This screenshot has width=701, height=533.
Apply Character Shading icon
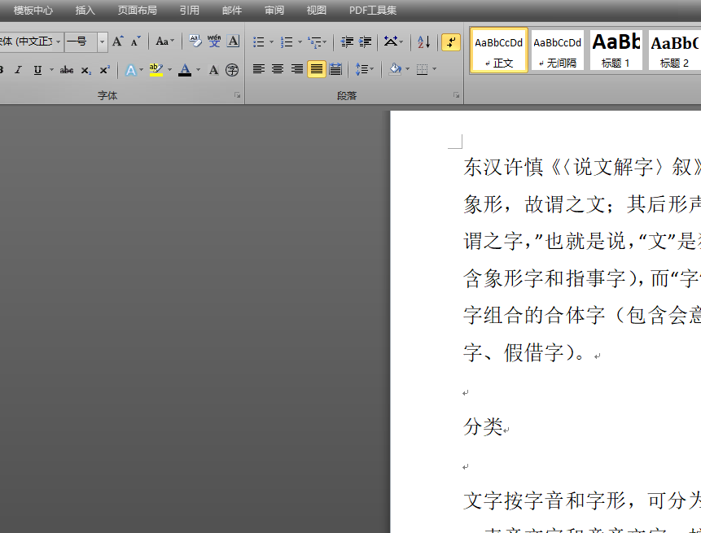213,70
